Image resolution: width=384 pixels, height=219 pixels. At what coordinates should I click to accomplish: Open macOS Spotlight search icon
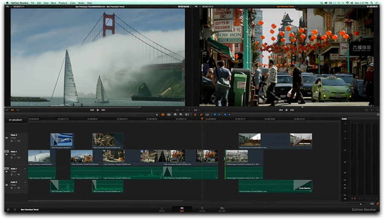click(372, 3)
